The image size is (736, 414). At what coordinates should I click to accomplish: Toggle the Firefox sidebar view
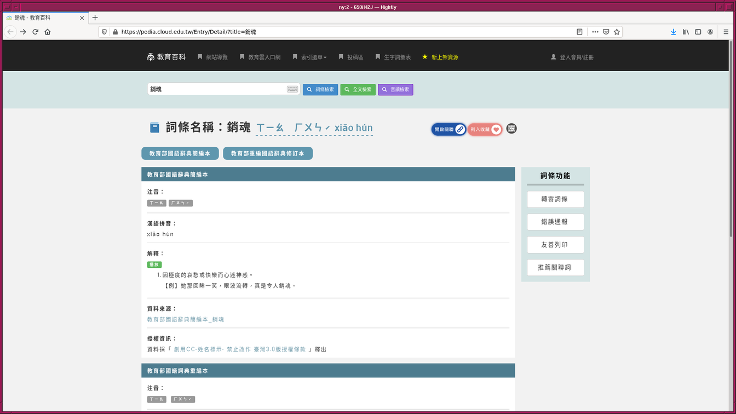(x=698, y=32)
